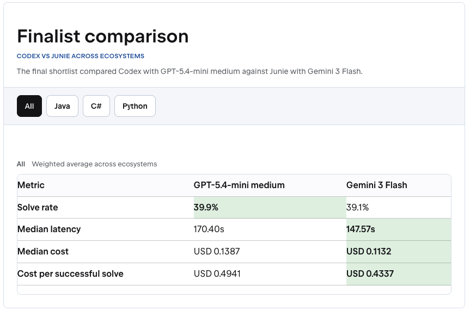Switch to the C# tab
The image size is (470, 311).
coord(96,106)
